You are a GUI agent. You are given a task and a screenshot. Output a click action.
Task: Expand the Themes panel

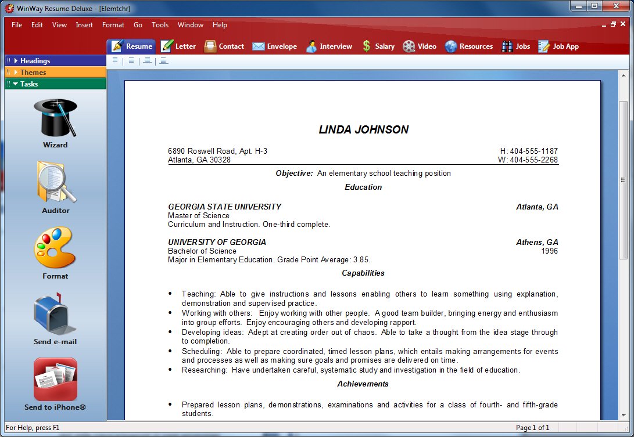(x=33, y=73)
